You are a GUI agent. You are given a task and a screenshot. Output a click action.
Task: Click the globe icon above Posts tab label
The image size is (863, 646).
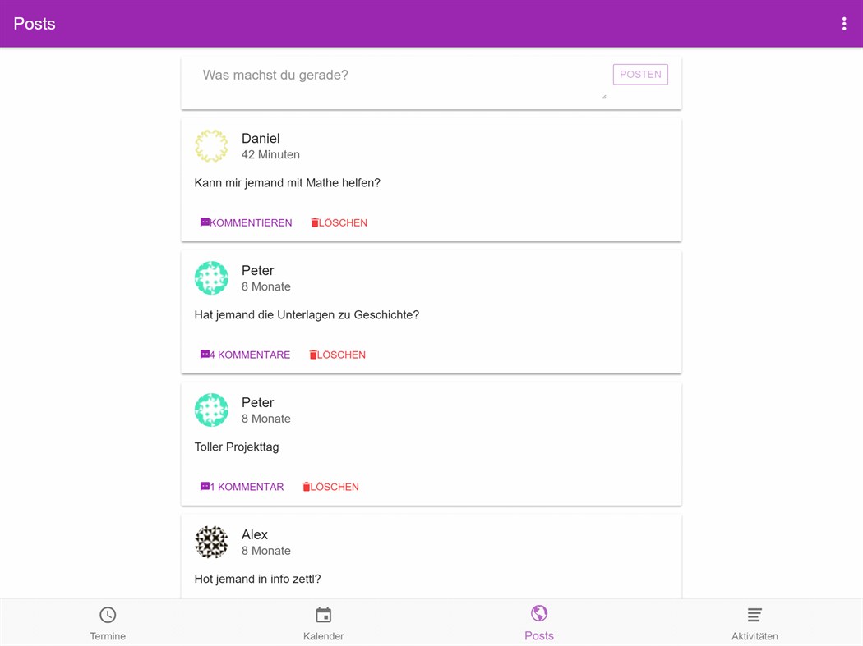point(539,612)
